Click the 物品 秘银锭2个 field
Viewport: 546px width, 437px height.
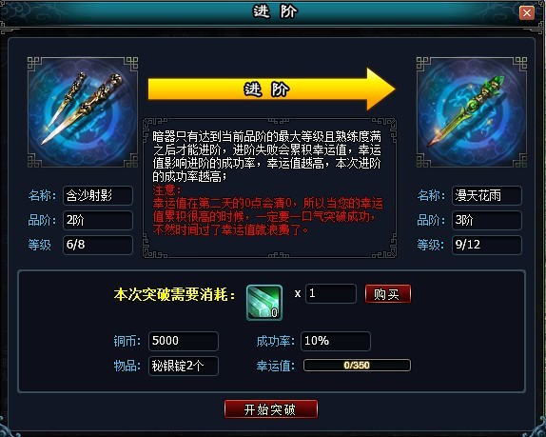pos(184,366)
